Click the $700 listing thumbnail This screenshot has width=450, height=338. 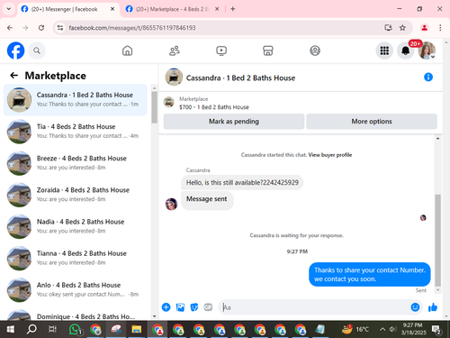tap(169, 102)
